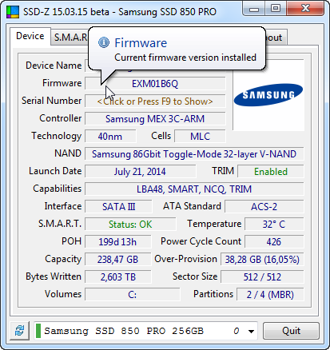Minimize the SSD-Z window
The image size is (330, 350).
(254, 9)
